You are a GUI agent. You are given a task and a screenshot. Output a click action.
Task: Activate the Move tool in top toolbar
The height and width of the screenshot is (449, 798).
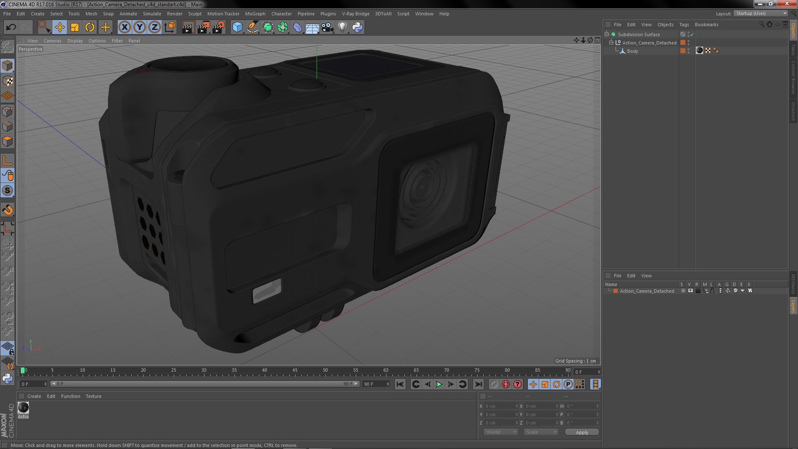[x=59, y=27]
